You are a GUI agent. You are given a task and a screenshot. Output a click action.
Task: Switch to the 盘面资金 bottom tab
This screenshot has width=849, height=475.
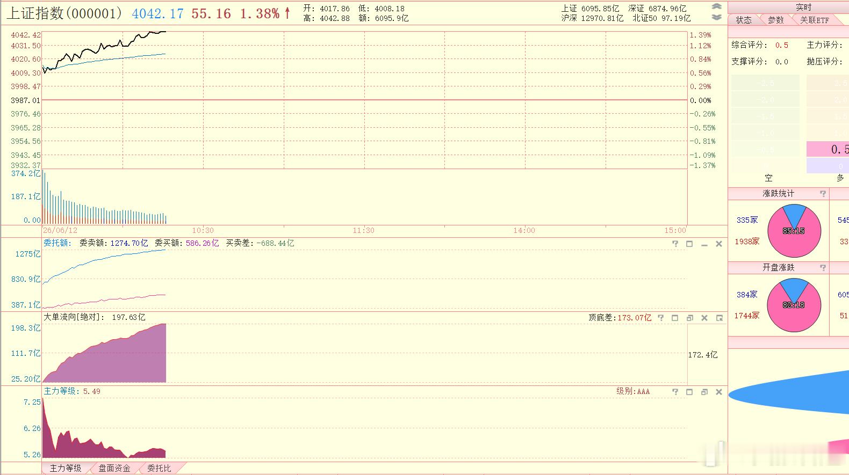click(114, 468)
